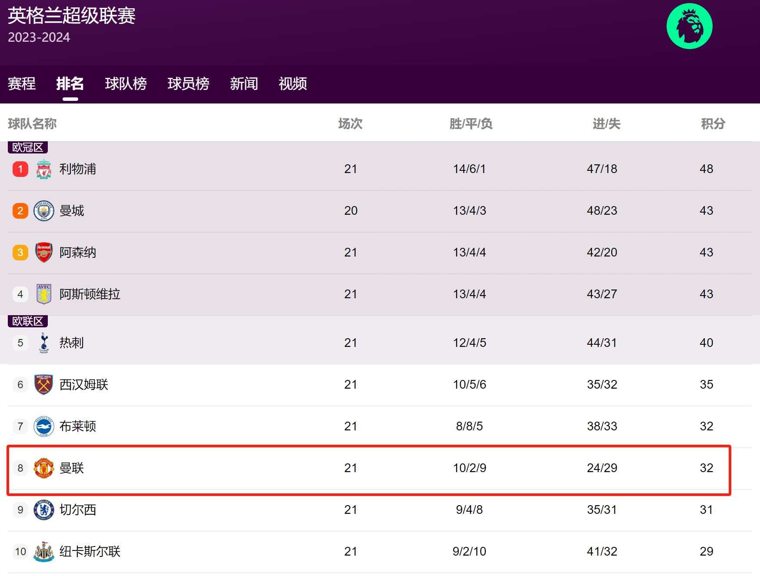This screenshot has width=760, height=576.
Task: Click the Chelsea club crest
Action: (44, 510)
